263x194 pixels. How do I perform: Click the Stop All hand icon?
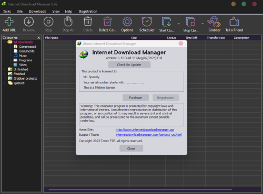coord(68,21)
